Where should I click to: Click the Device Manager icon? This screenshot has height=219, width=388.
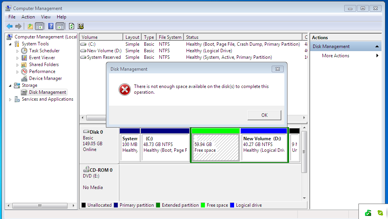24,78
